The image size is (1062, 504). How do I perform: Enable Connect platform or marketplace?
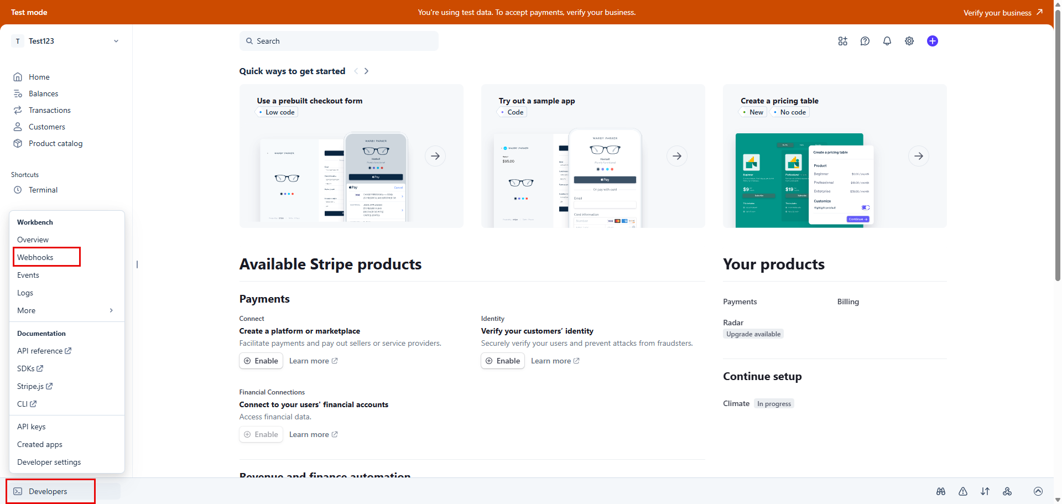coord(261,361)
